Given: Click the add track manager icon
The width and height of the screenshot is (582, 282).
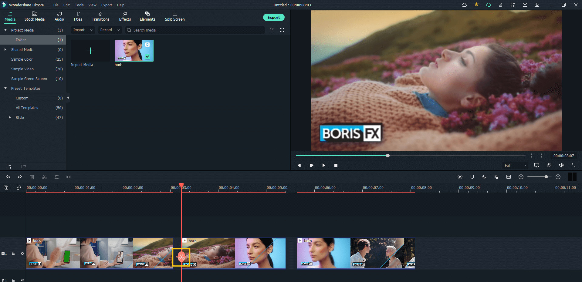Looking at the screenshot, I should point(6,188).
